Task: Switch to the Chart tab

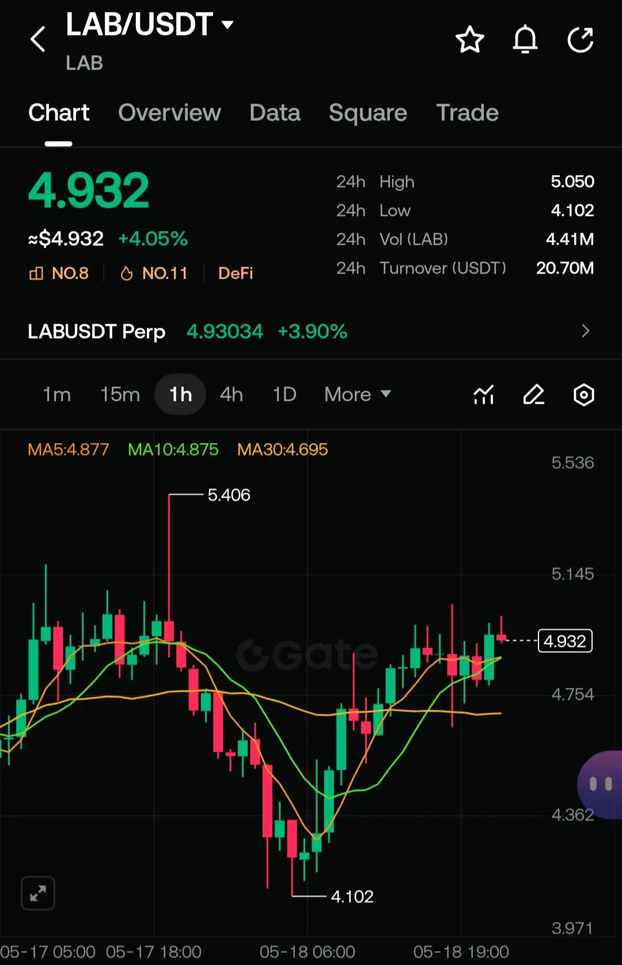Action: (59, 113)
